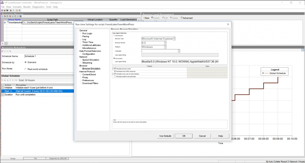The image size is (305, 163).
Task: Select Run Logic in the settings tree
Action: [87, 33]
